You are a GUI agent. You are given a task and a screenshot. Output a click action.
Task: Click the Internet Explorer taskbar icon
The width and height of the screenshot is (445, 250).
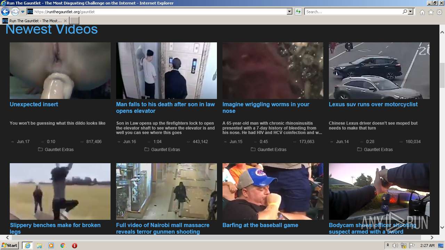pyautogui.click(x=27, y=245)
